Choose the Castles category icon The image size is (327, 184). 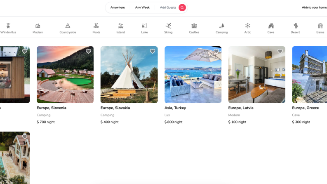click(194, 26)
